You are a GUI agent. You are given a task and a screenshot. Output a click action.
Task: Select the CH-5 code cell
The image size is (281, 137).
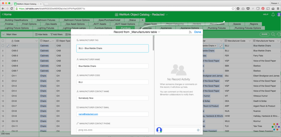[22, 96]
